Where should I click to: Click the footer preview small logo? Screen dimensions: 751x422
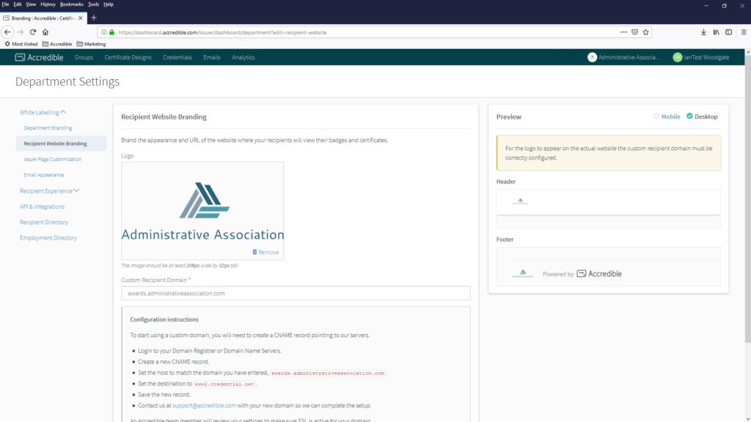(522, 273)
